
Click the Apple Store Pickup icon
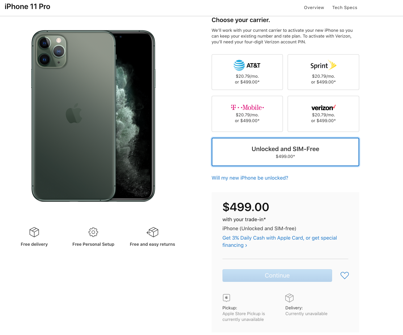coord(226,298)
